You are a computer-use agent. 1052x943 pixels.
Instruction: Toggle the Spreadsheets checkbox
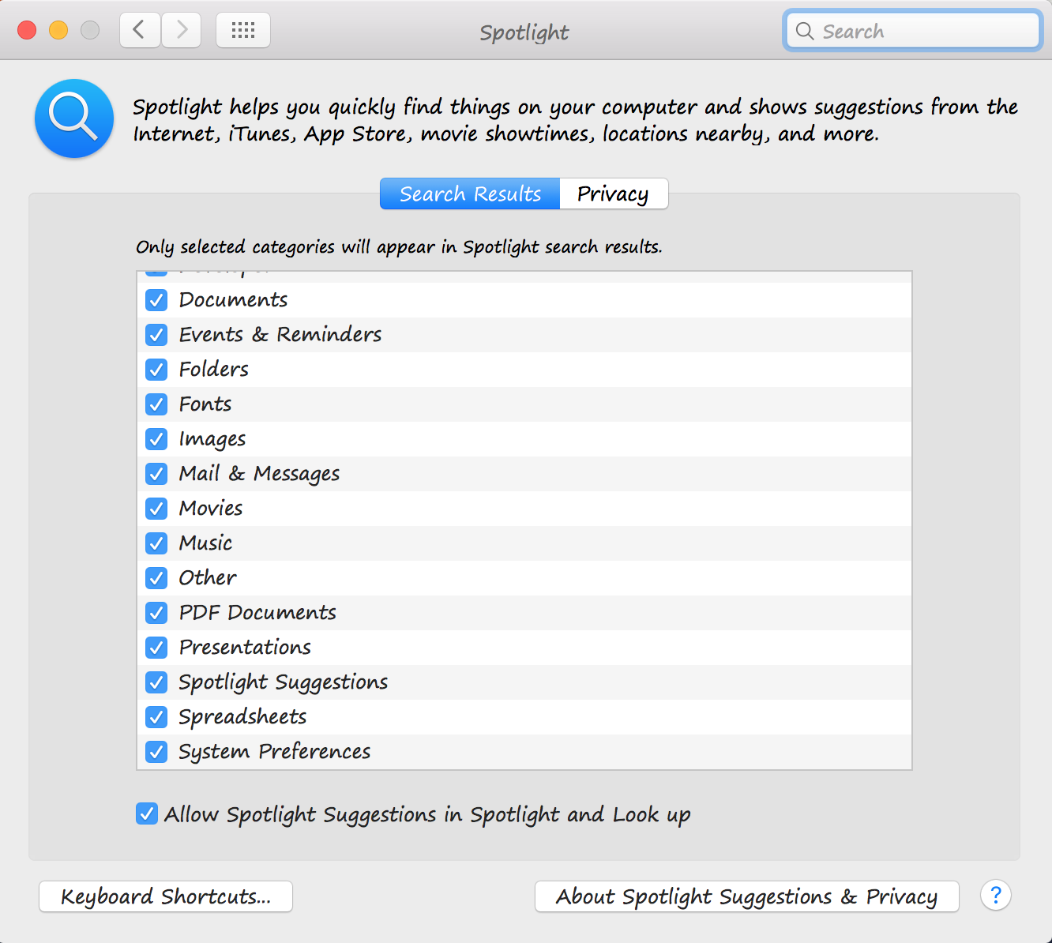point(156,717)
